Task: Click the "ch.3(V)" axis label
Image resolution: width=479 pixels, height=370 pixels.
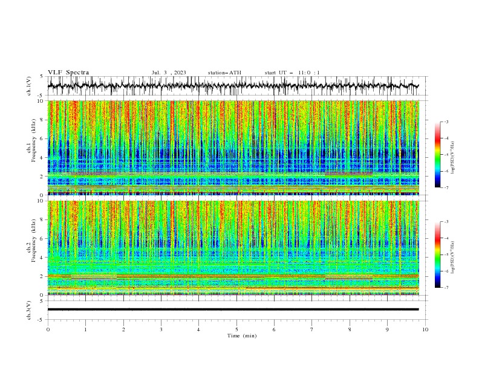Action: [29, 310]
